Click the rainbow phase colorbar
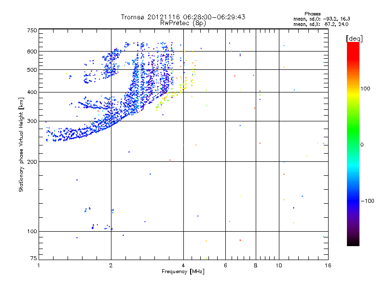Screen dimensions: 386x289 (353, 144)
